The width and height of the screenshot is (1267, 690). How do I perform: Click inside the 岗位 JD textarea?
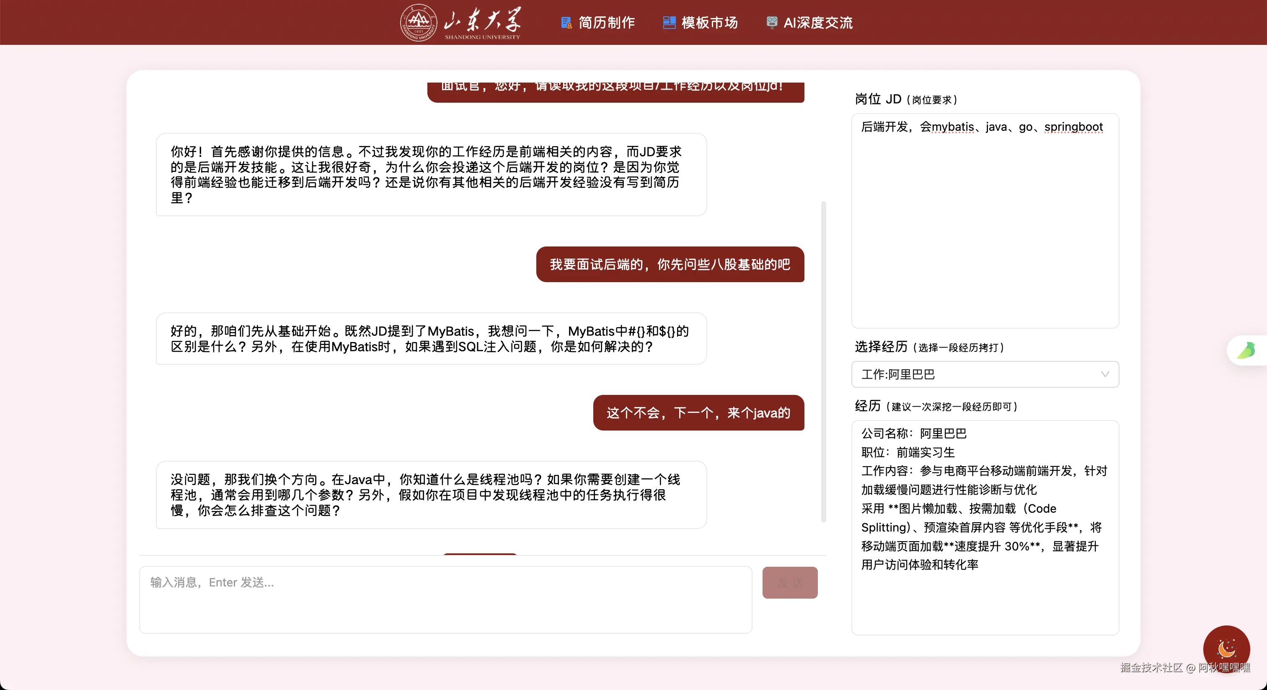click(985, 221)
